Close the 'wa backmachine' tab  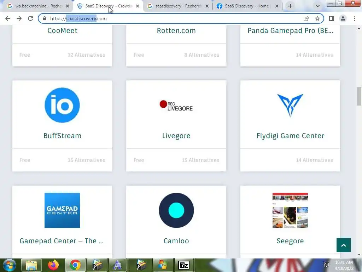[x=68, y=6]
